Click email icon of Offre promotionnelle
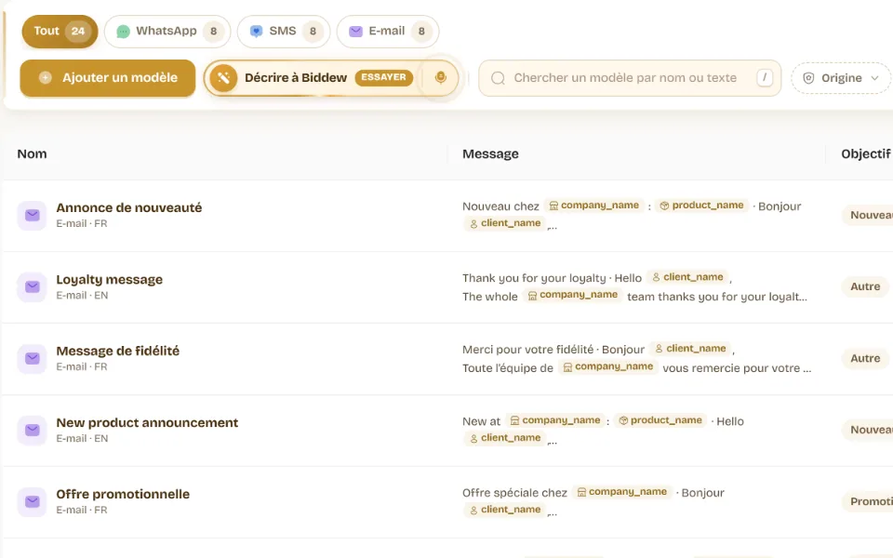Viewport: 893px width, 558px height. point(32,501)
